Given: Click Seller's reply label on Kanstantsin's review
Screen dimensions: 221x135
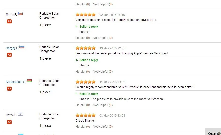Looking at the screenshot, I should tap(89, 94).
